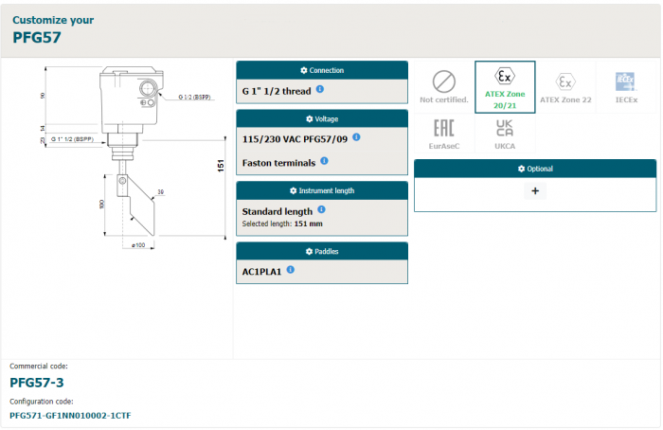The height and width of the screenshot is (430, 663).
Task: Click configuration code PFG571-GF1NN010002-1CTF
Action: click(69, 415)
